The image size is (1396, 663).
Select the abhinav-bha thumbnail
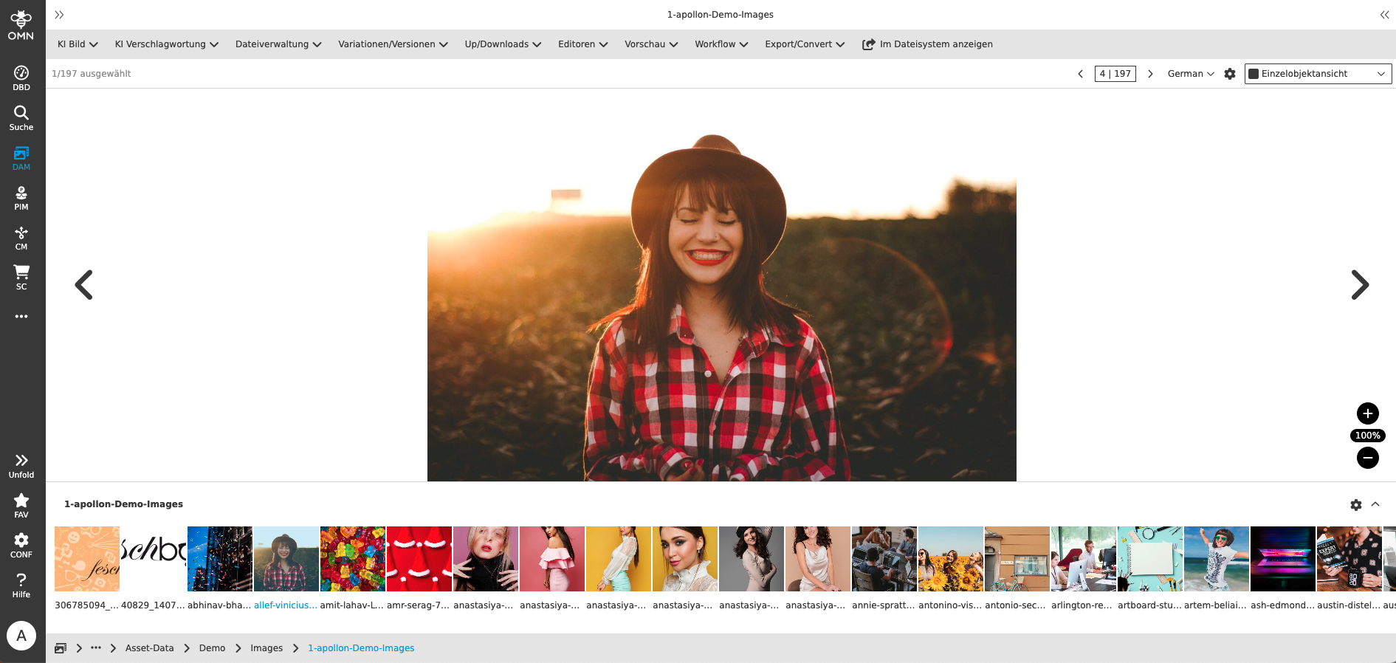[x=220, y=559]
